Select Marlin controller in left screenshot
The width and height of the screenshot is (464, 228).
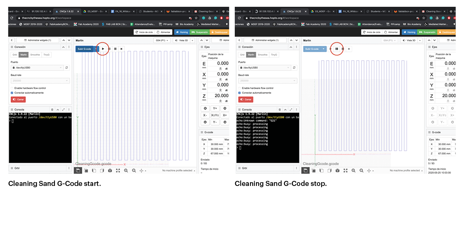[x=24, y=55]
